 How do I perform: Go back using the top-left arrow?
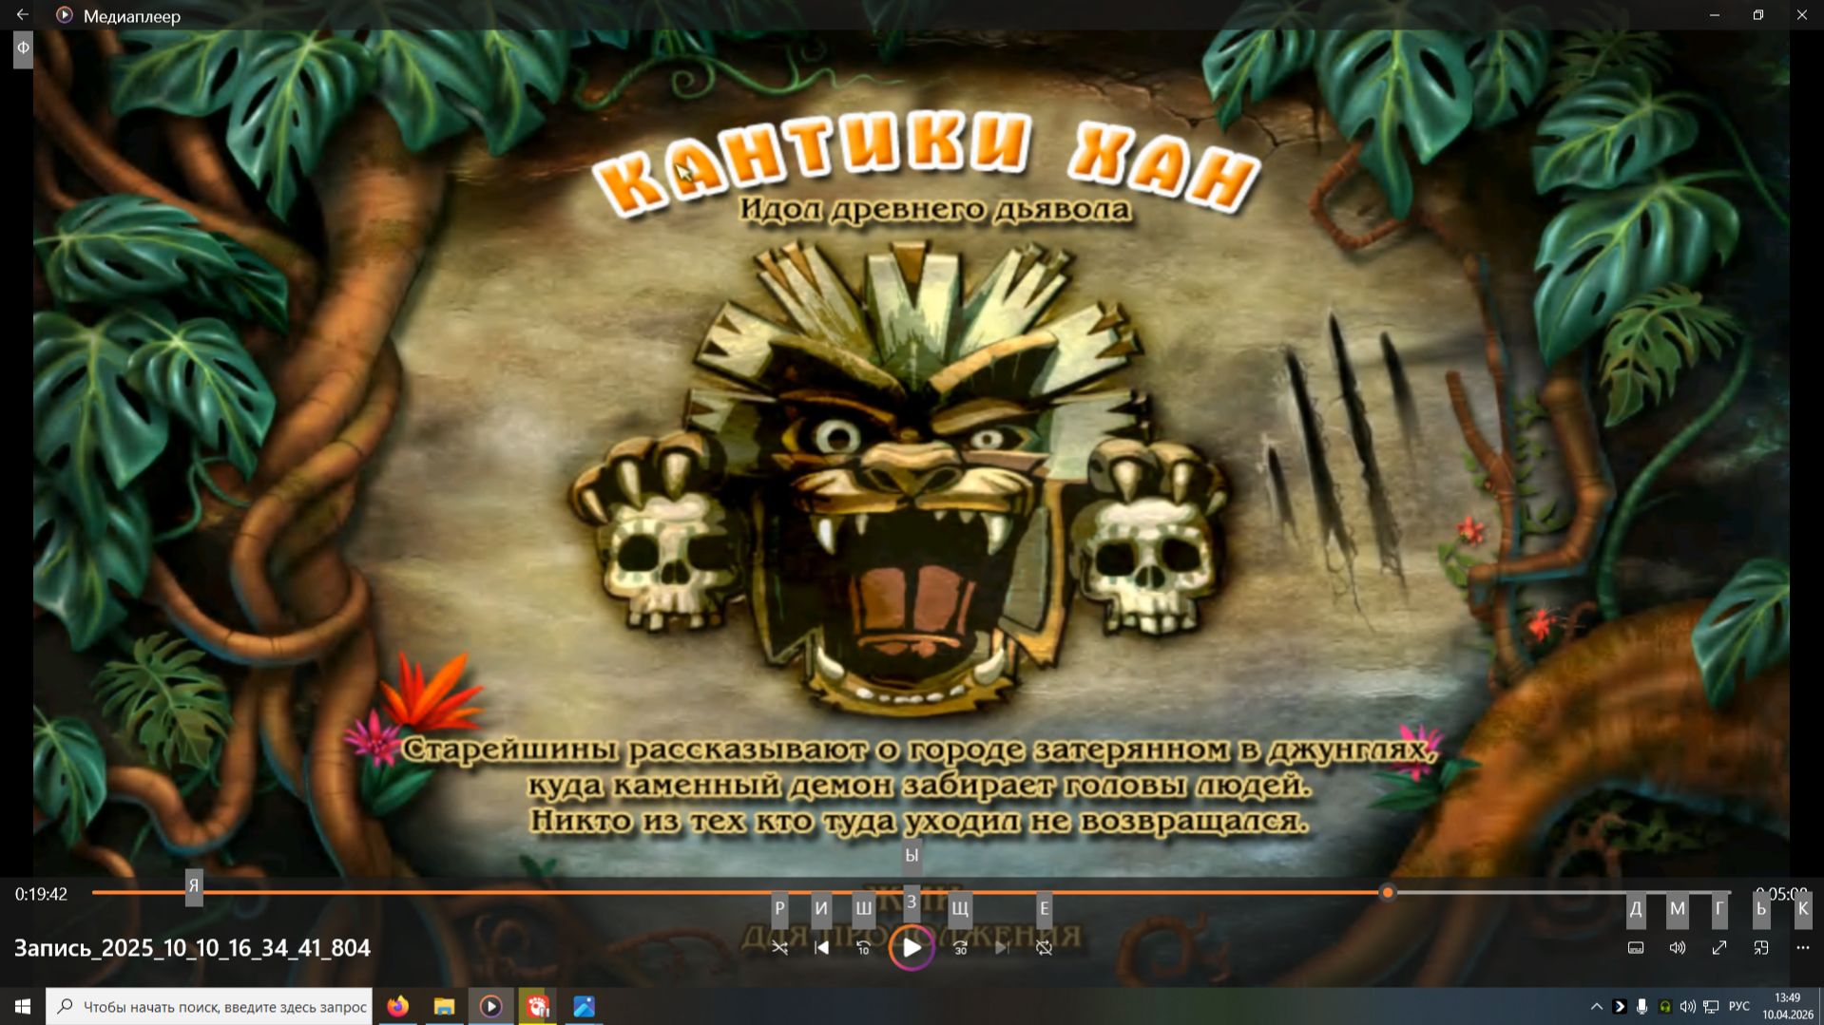coord(22,15)
